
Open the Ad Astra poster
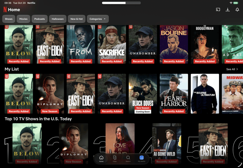click(232, 44)
